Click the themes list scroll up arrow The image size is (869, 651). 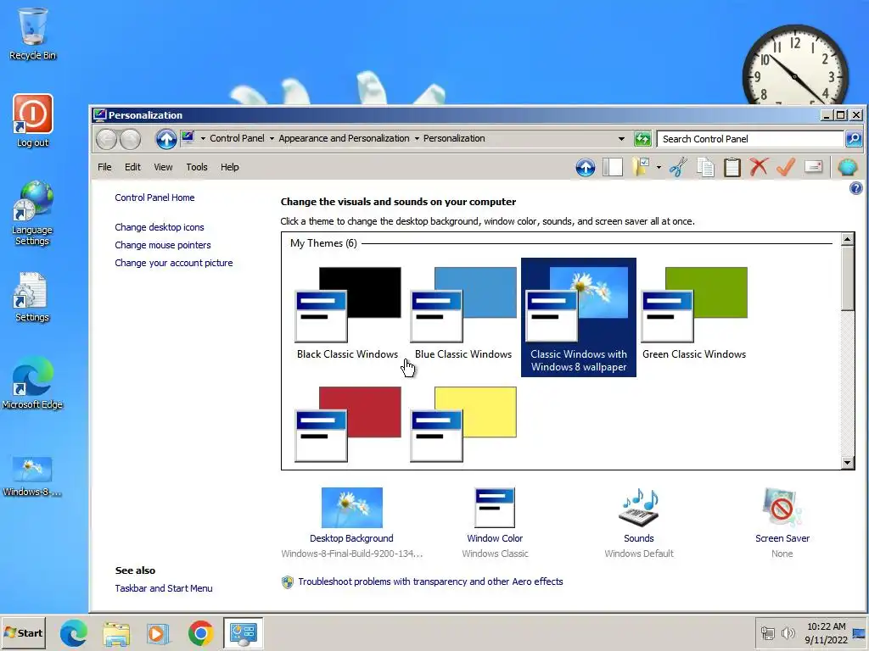pyautogui.click(x=848, y=239)
